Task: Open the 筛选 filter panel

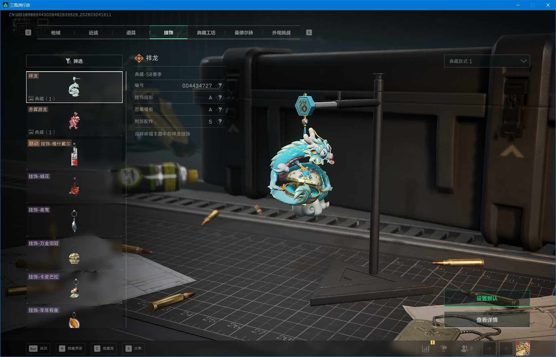Action: pos(74,61)
